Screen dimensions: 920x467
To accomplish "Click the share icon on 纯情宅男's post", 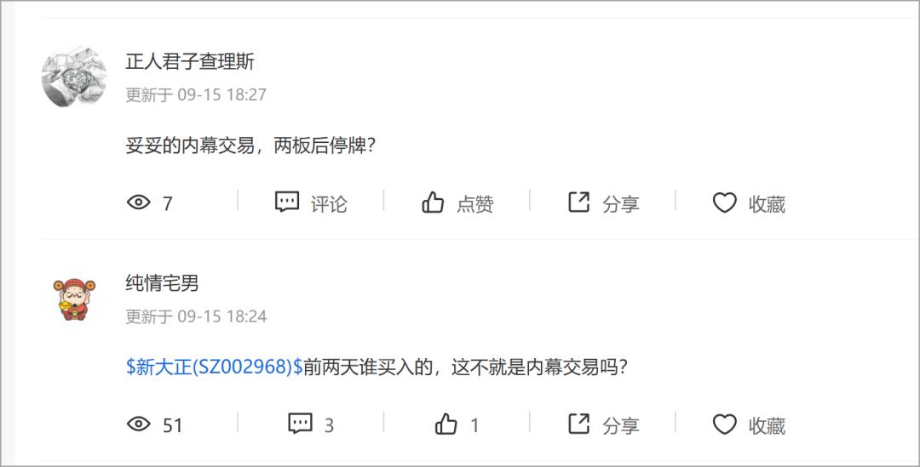I will coord(579,424).
